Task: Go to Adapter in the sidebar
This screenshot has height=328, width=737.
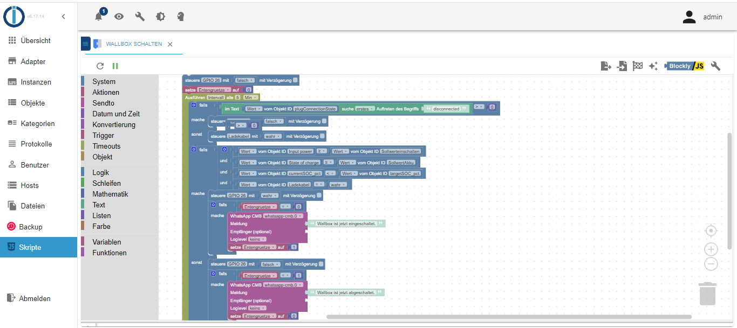Action: (33, 61)
